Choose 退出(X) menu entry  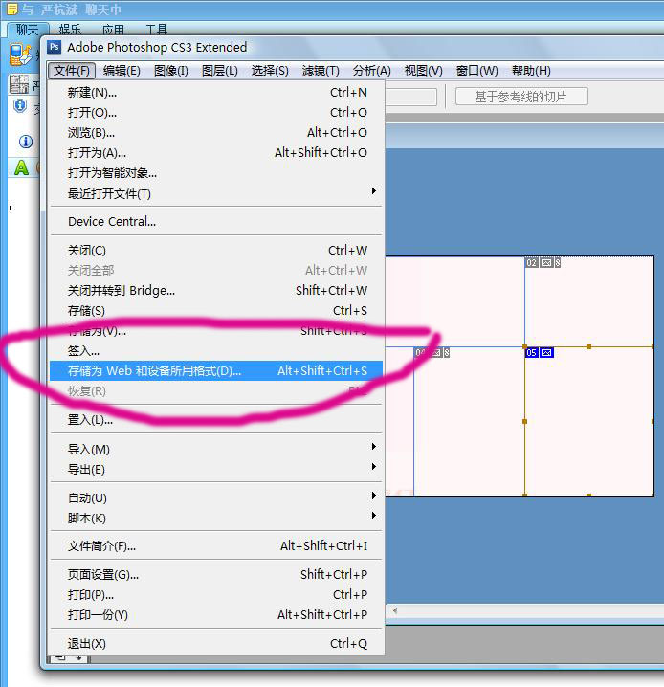point(216,644)
